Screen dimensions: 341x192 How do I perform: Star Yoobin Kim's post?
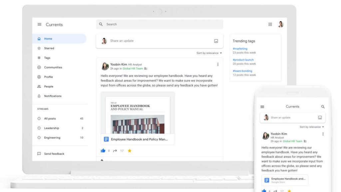pyautogui.click(x=129, y=150)
